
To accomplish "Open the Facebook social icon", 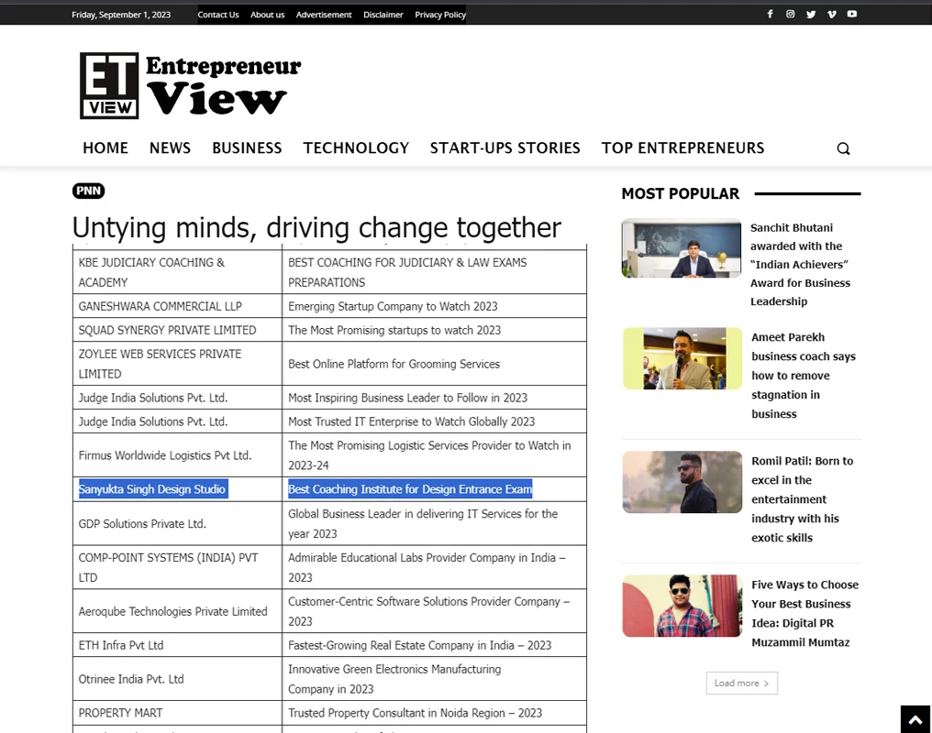I will (770, 14).
